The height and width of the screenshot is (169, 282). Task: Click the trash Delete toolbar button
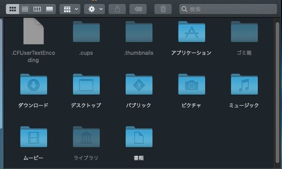pyautogui.click(x=163, y=9)
